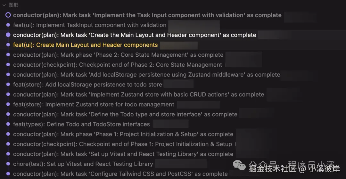
Task: Select commit 'Add localStorage persistence using Zustand middleware'
Action: click(x=146, y=75)
